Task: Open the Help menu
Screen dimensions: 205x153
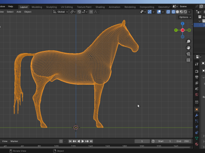Action: (x=10, y=6)
